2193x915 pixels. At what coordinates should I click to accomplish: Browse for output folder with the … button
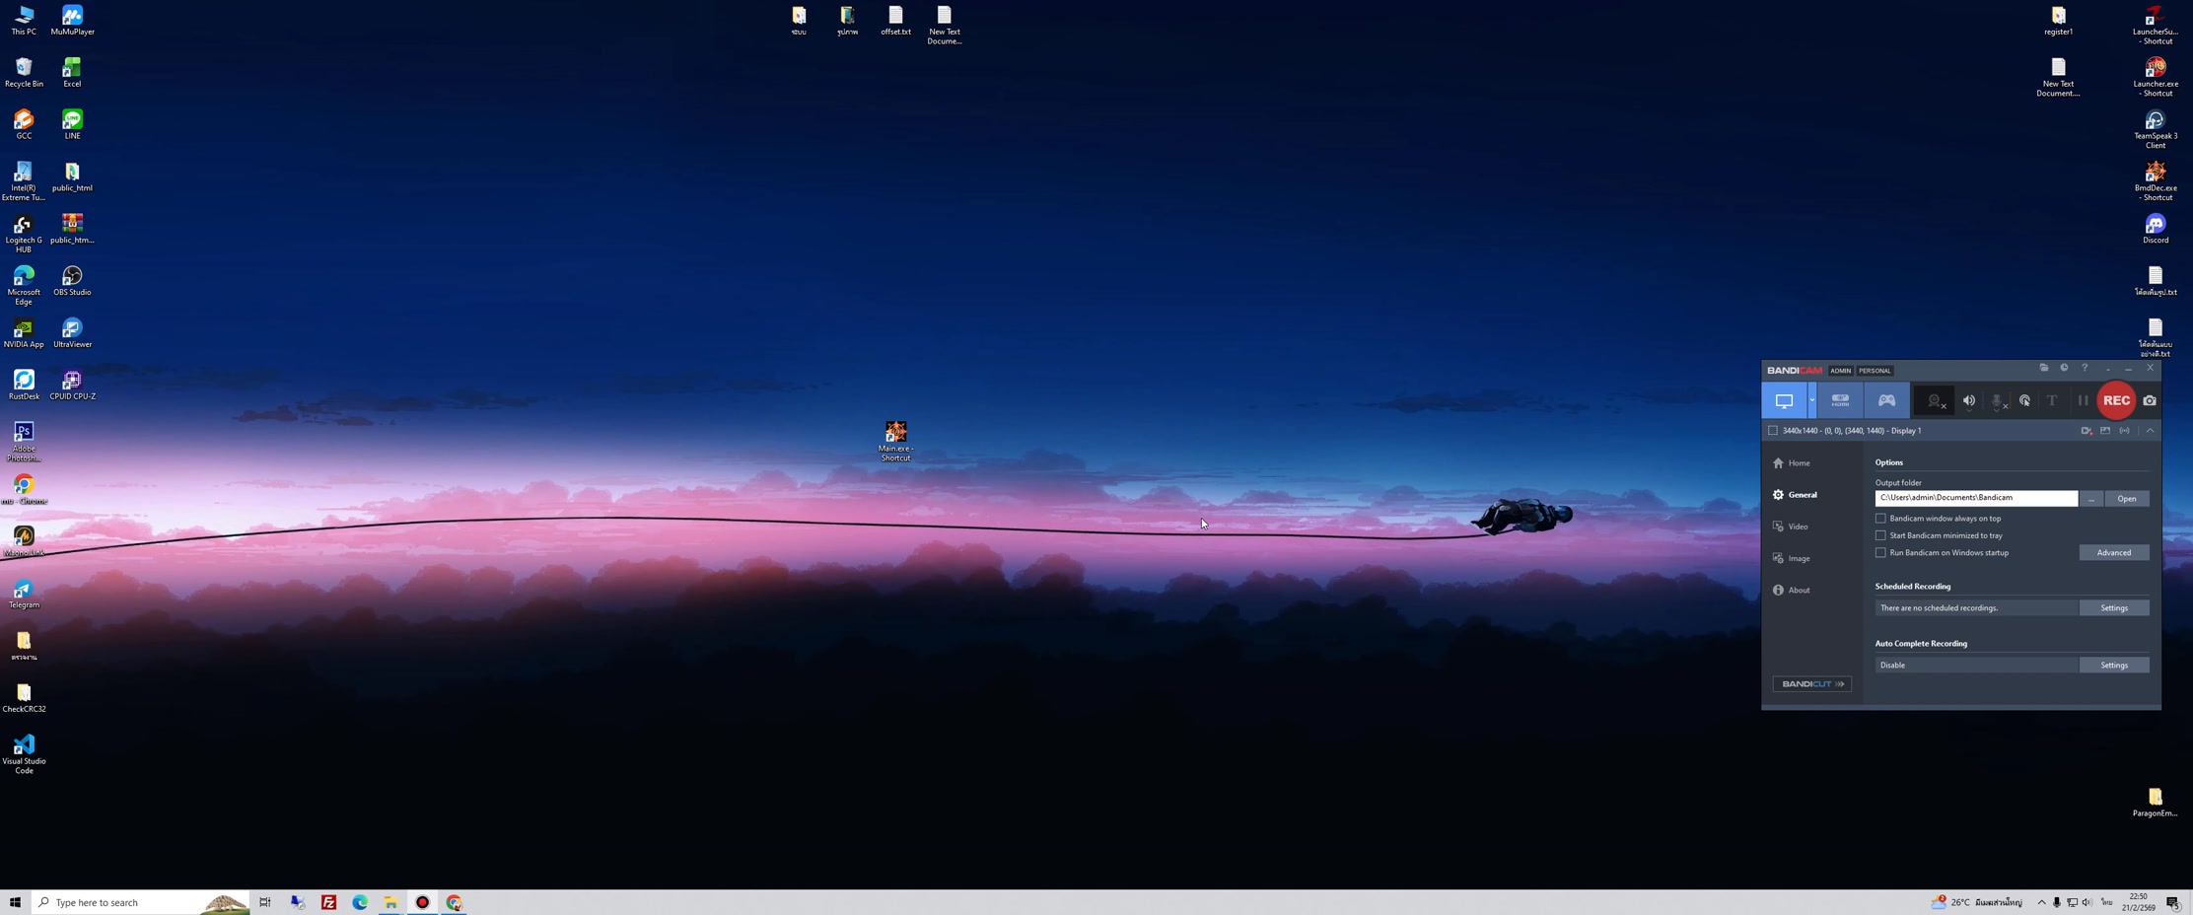(x=2090, y=499)
